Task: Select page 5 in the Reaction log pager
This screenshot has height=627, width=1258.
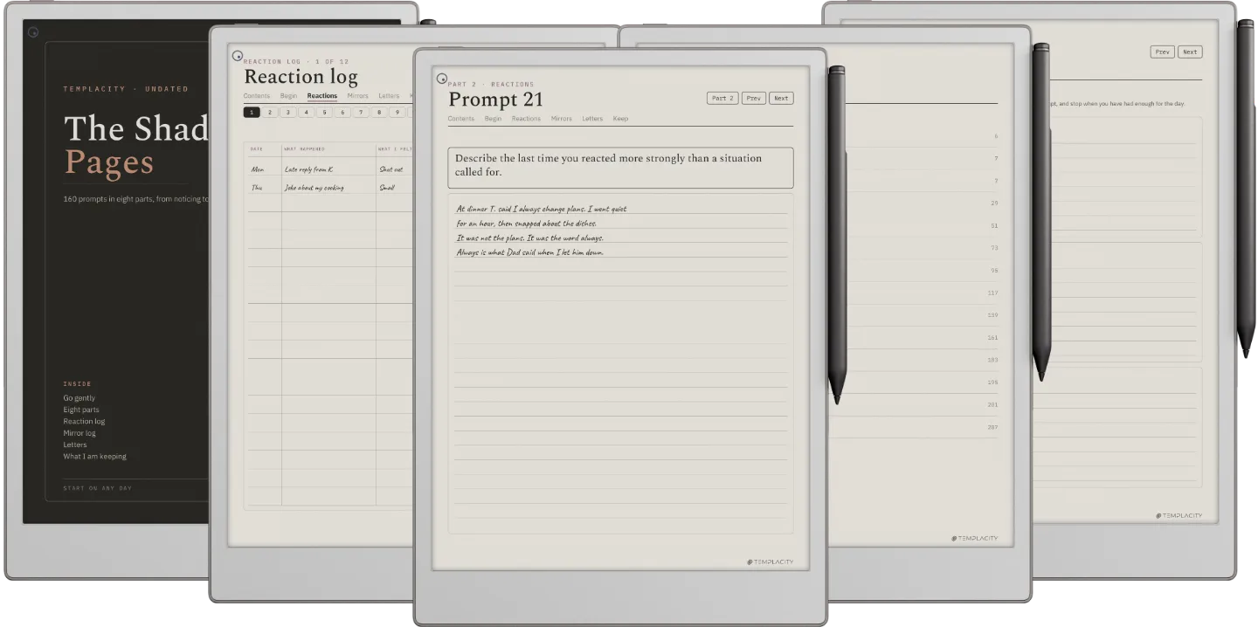Action: [x=324, y=113]
